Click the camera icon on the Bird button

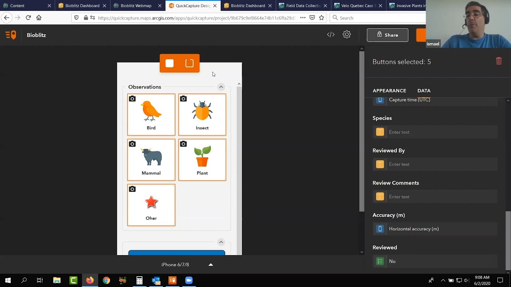click(x=132, y=99)
